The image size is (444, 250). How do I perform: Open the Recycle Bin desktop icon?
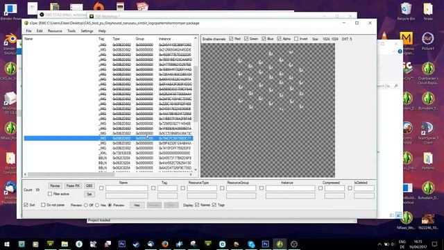(x=406, y=11)
